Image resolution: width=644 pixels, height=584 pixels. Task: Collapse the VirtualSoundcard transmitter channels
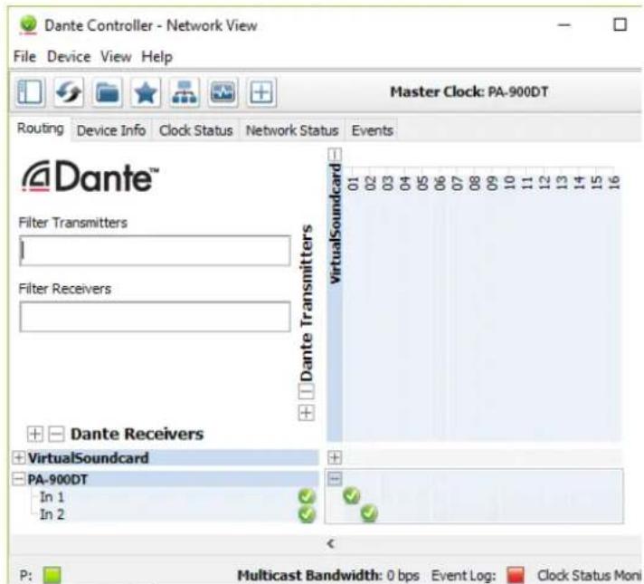[x=335, y=155]
